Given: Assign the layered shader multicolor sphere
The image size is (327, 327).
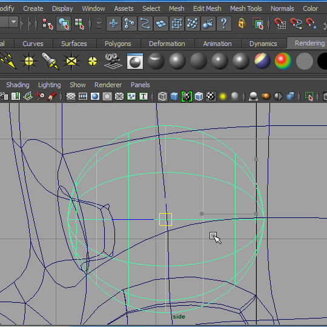Looking at the screenshot, I should (262, 61).
